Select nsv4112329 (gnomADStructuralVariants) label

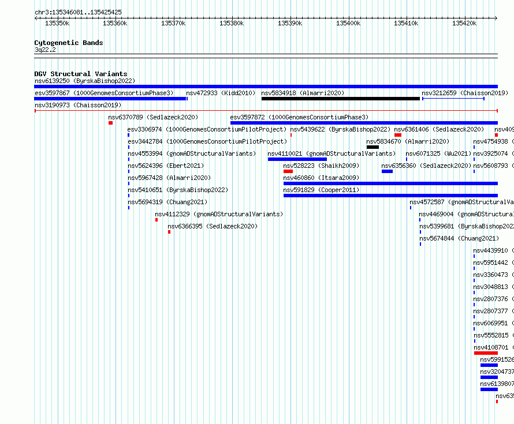pos(219,214)
